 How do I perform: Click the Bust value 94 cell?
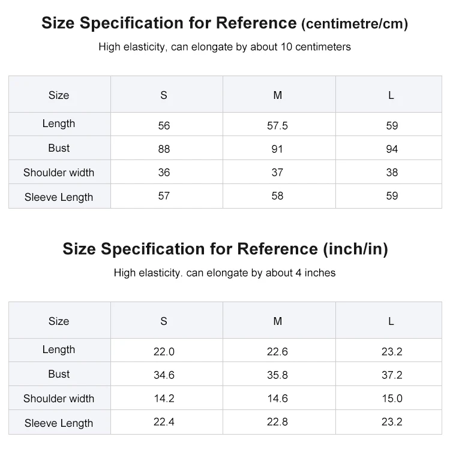(389, 148)
